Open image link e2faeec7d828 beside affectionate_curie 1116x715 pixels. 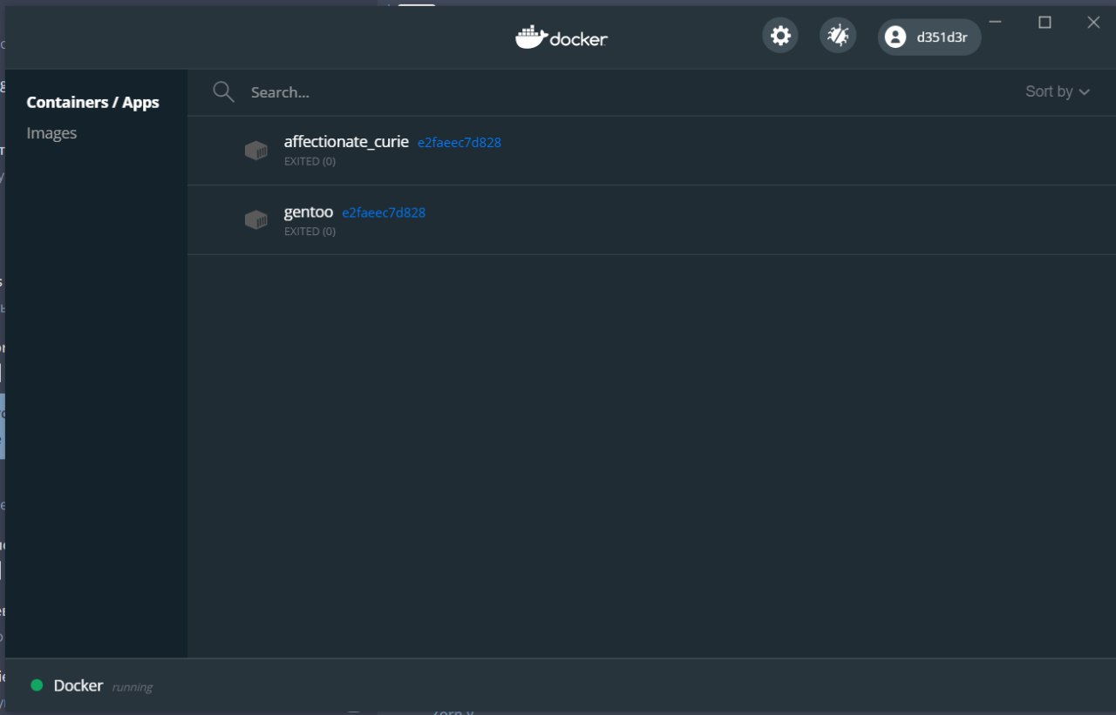[459, 143]
